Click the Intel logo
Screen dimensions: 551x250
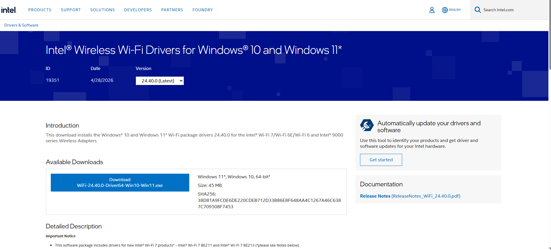tap(9, 10)
